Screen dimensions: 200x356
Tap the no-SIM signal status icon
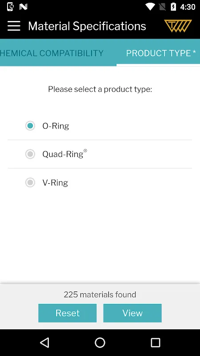coord(162,7)
